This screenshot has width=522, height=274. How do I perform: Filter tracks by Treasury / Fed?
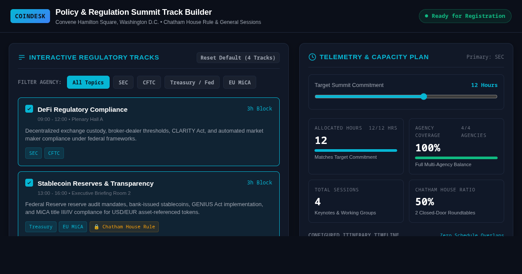pyautogui.click(x=192, y=82)
